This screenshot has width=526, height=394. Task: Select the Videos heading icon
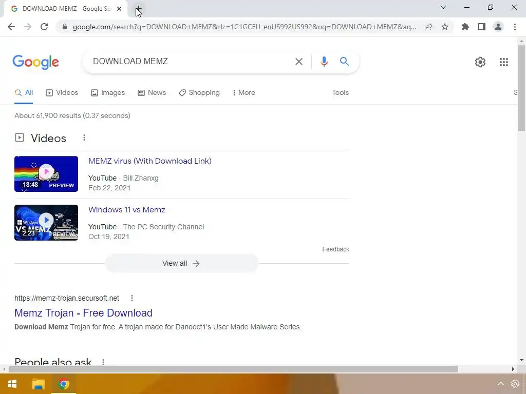[20, 137]
